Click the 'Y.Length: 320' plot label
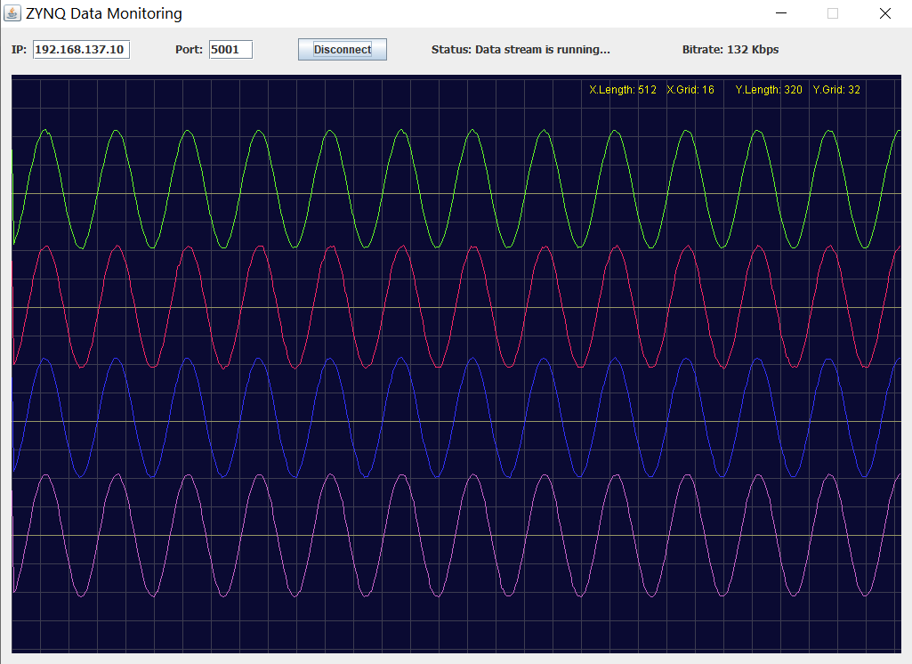The height and width of the screenshot is (664, 912). coord(769,90)
